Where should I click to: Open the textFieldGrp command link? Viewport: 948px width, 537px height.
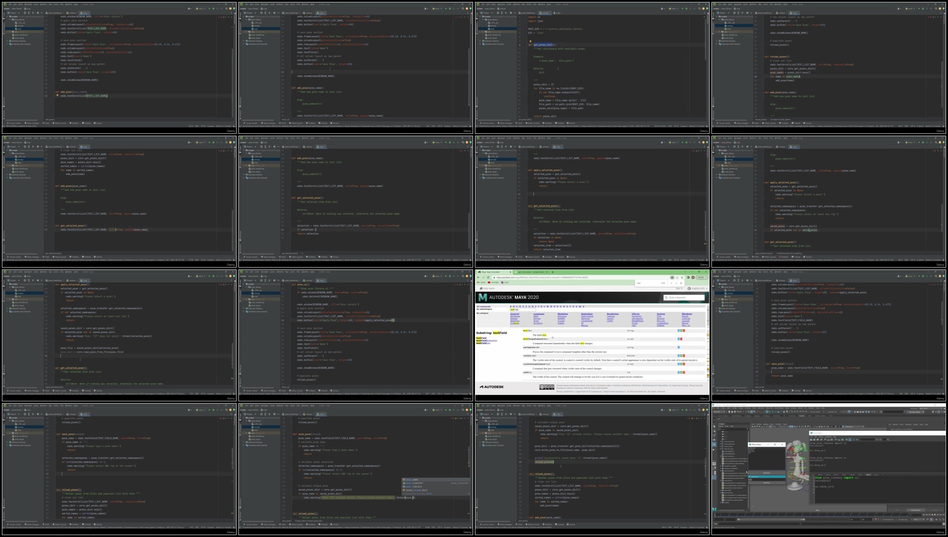(483, 343)
